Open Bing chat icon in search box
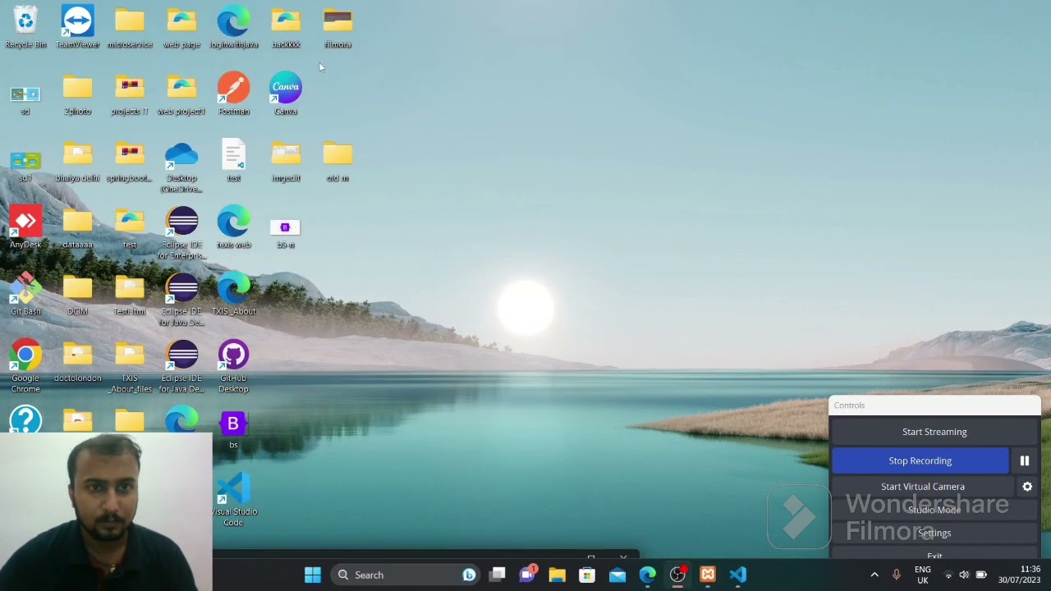 (468, 575)
